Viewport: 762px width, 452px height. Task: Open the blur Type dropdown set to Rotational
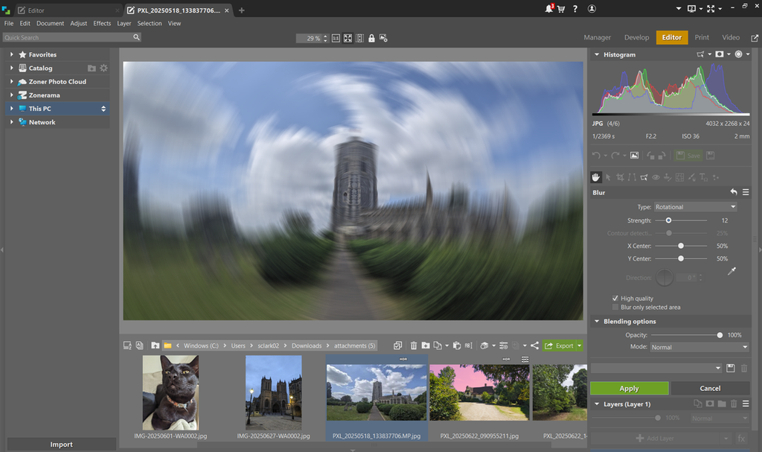click(695, 206)
